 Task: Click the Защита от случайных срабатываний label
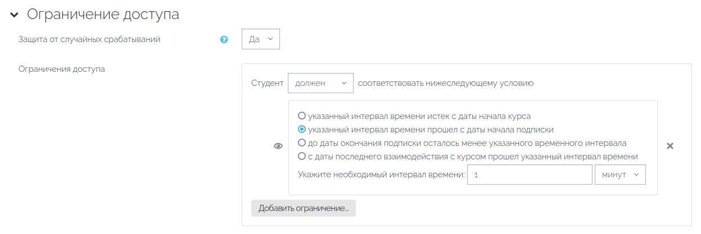pos(90,39)
